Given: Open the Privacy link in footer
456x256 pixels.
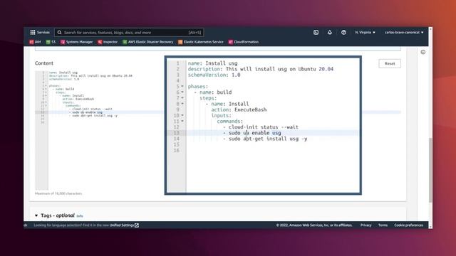Looking at the screenshot, I should pyautogui.click(x=366, y=225).
